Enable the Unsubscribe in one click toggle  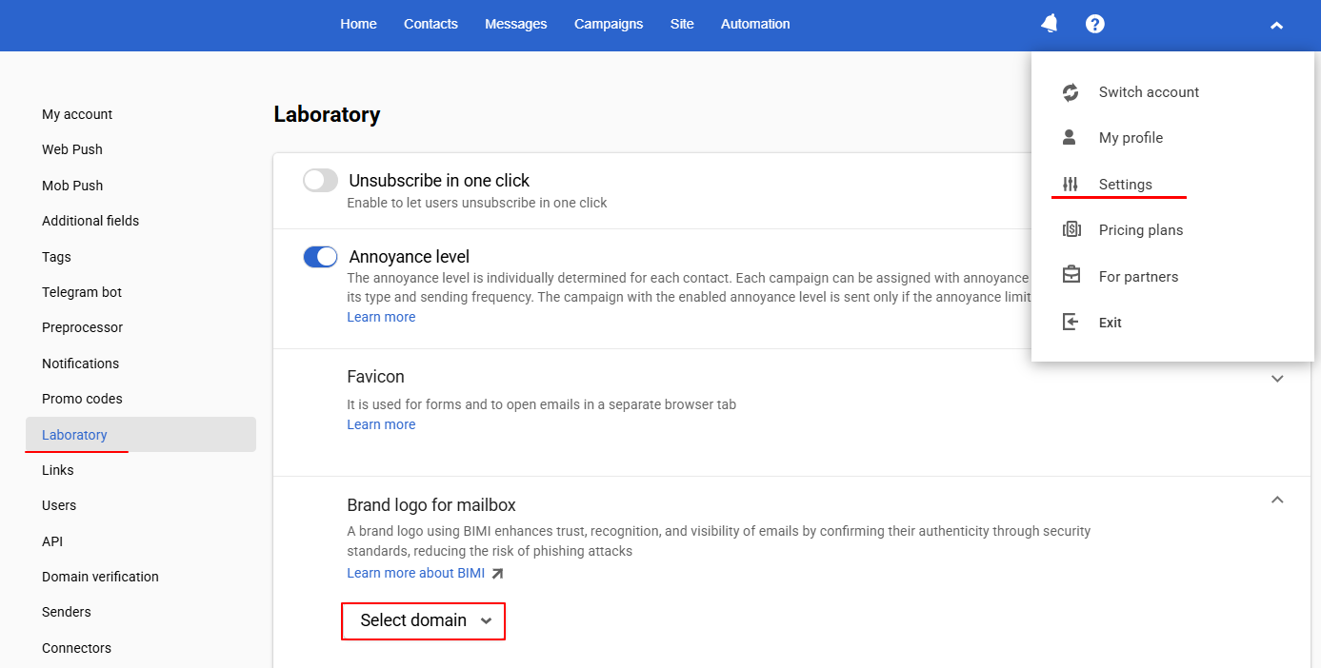coord(320,180)
